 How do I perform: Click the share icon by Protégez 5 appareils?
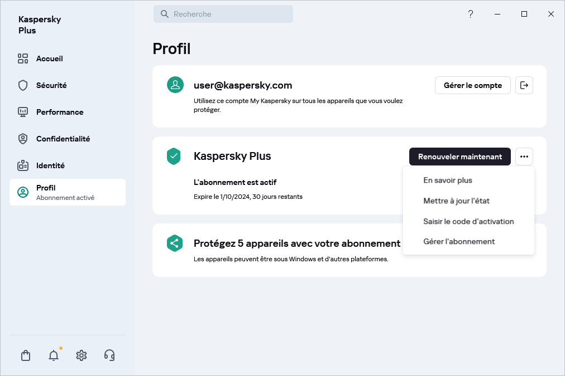(175, 243)
